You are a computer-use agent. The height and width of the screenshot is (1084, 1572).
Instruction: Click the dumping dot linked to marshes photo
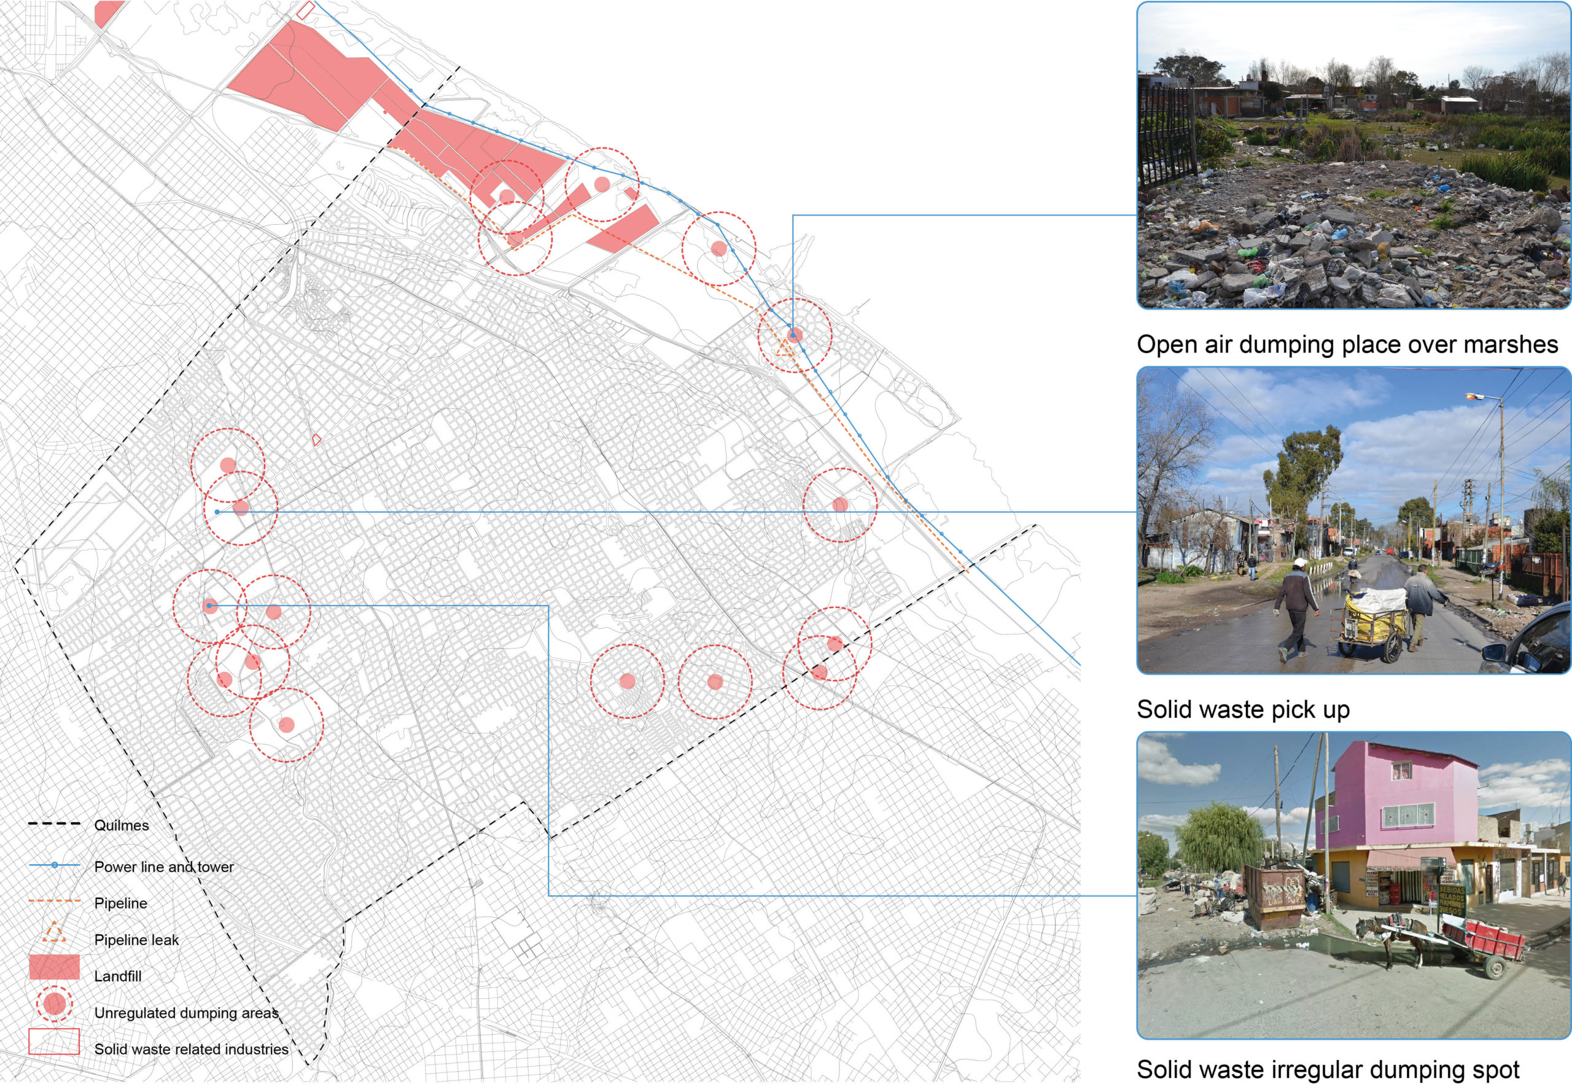[795, 335]
